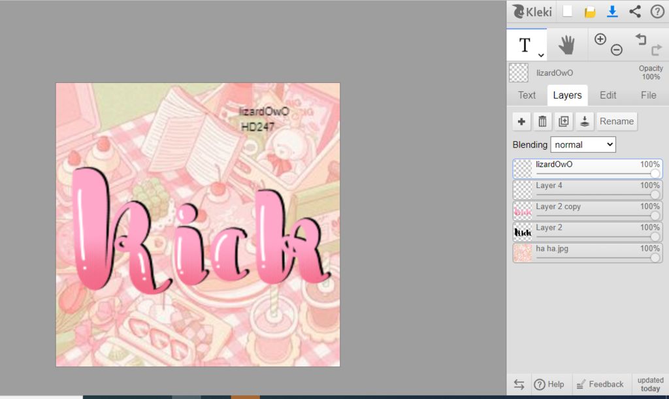This screenshot has height=399, width=669.
Task: Merge layer down
Action: point(585,121)
